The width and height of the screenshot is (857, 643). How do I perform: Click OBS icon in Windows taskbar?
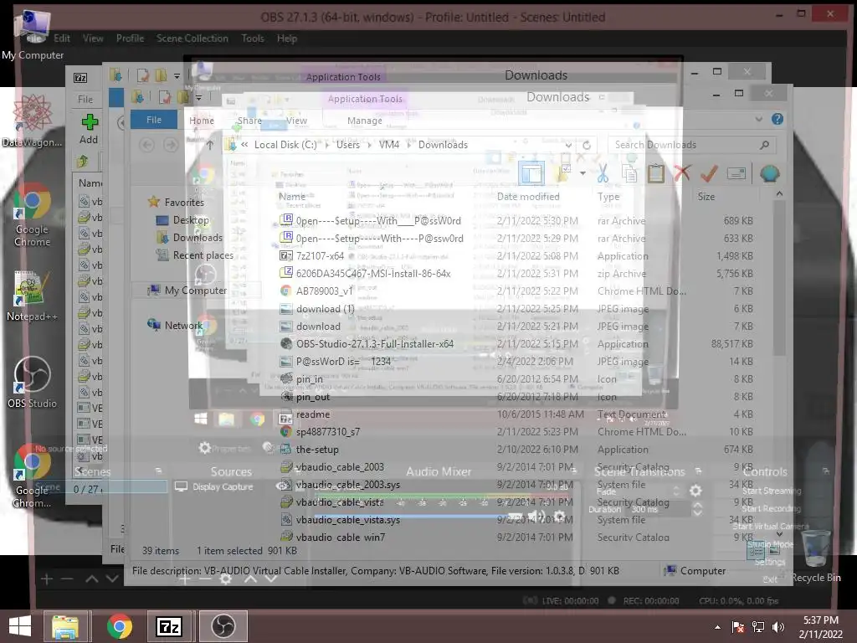tap(223, 626)
